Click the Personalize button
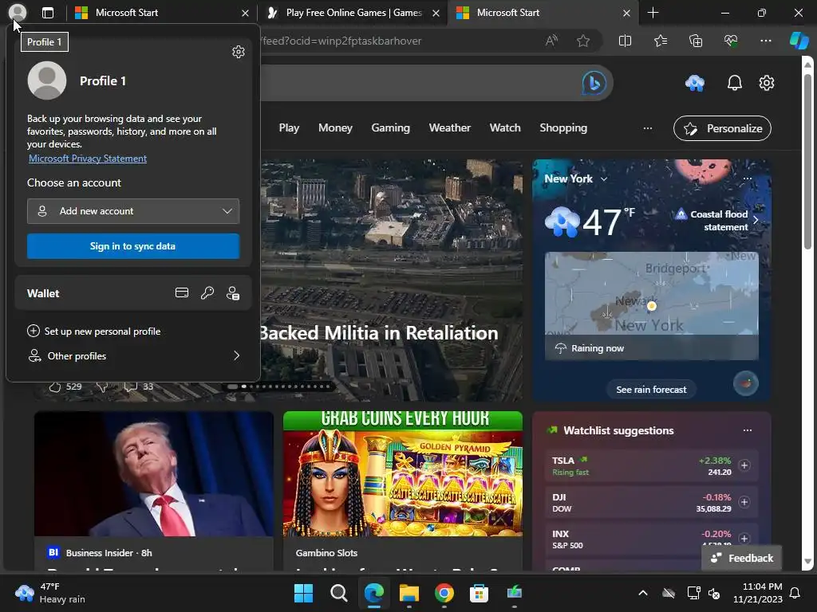 (x=722, y=128)
